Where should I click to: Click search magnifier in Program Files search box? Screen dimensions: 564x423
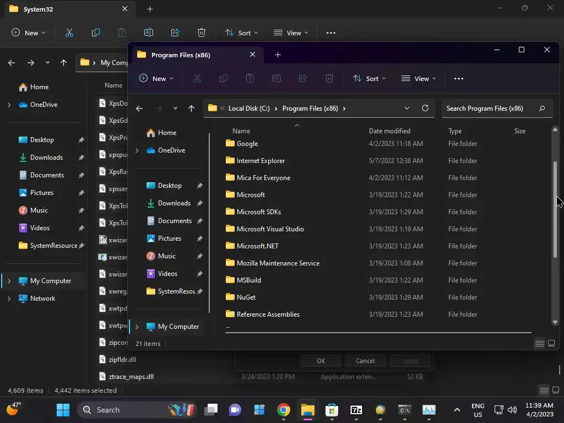(542, 109)
